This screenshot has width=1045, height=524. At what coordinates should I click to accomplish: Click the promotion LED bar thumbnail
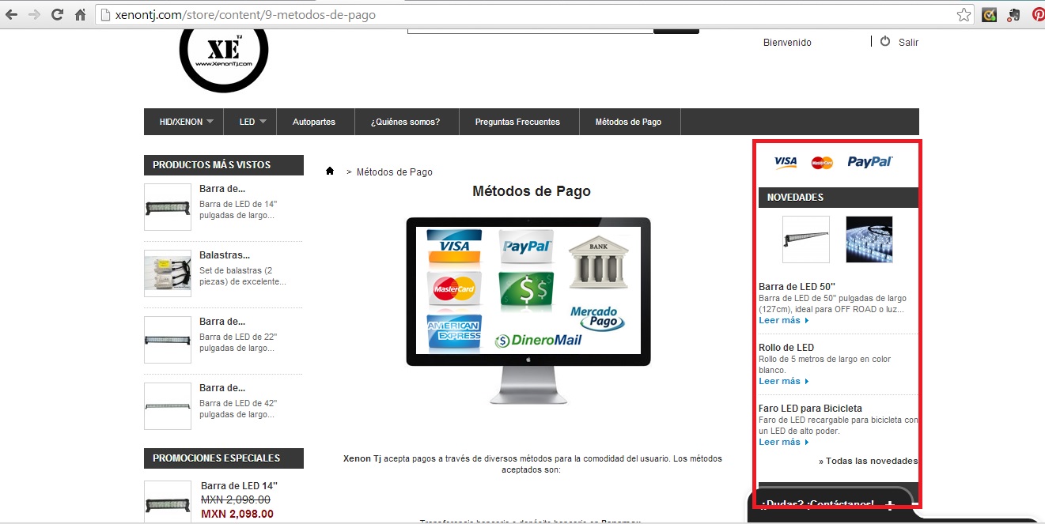point(168,502)
